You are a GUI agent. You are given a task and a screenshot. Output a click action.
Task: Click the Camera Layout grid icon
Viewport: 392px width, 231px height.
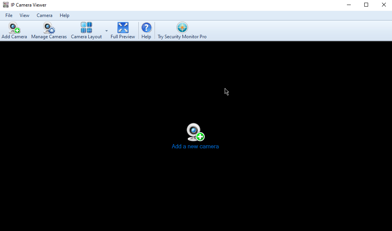coord(86,27)
